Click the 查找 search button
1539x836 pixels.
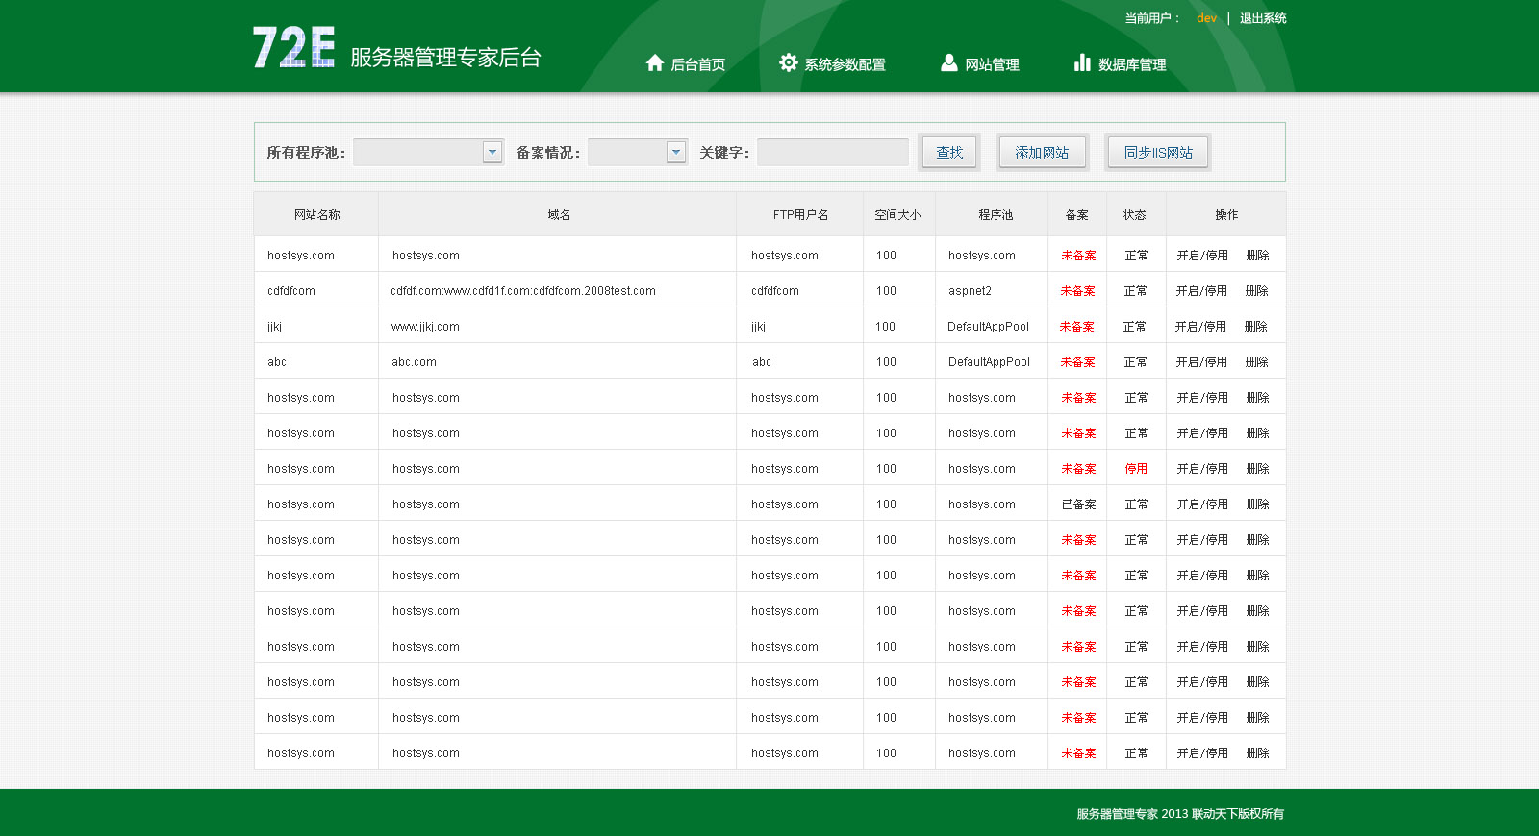pyautogui.click(x=949, y=152)
